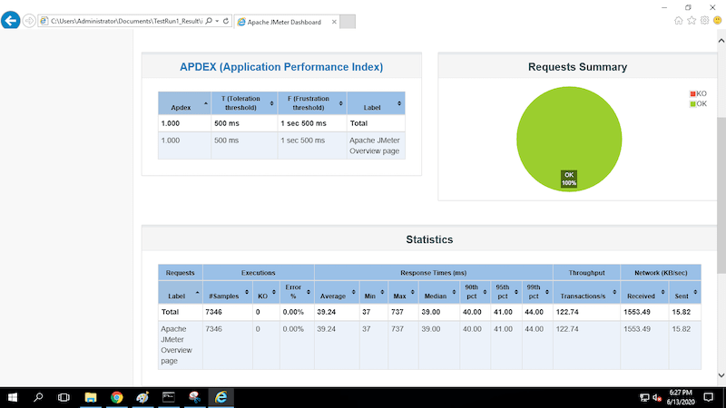Viewport: 726px width, 408px height.
Task: Refresh the page using the reload icon
Action: pos(226,21)
